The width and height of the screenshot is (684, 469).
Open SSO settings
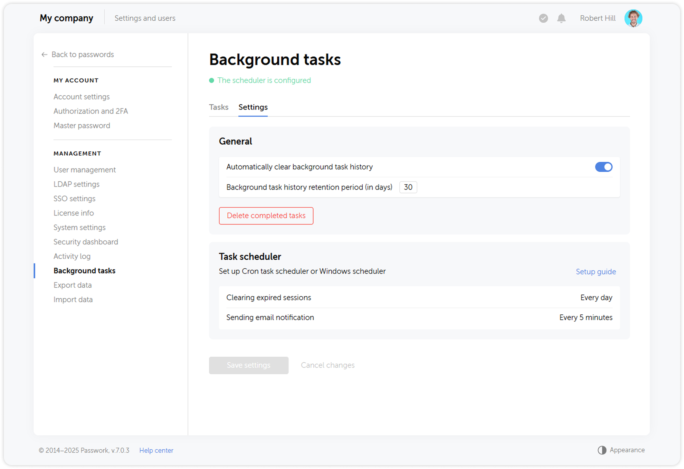74,198
